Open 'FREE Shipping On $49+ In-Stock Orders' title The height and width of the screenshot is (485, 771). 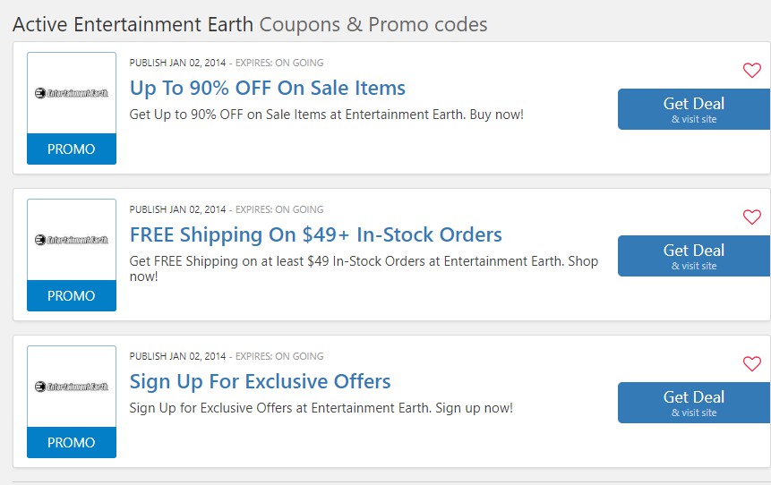tap(315, 234)
